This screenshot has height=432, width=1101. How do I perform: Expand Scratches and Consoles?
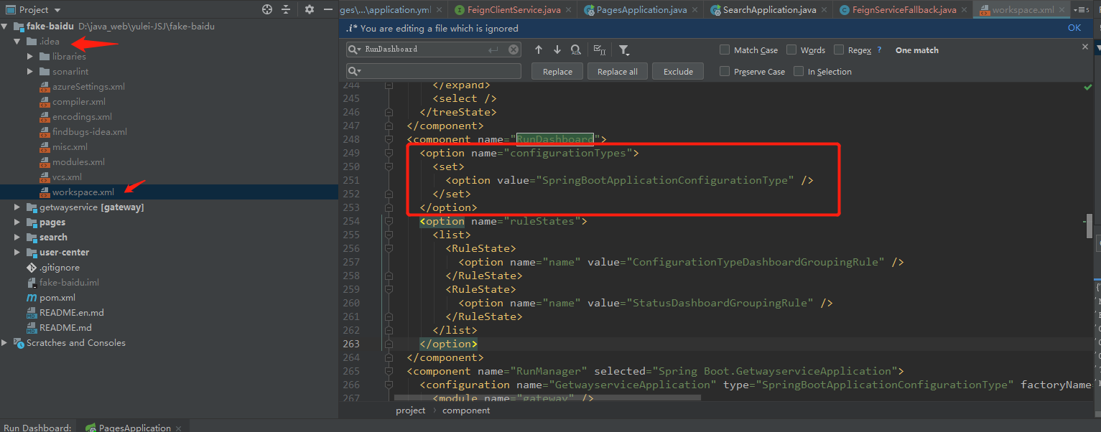point(5,343)
